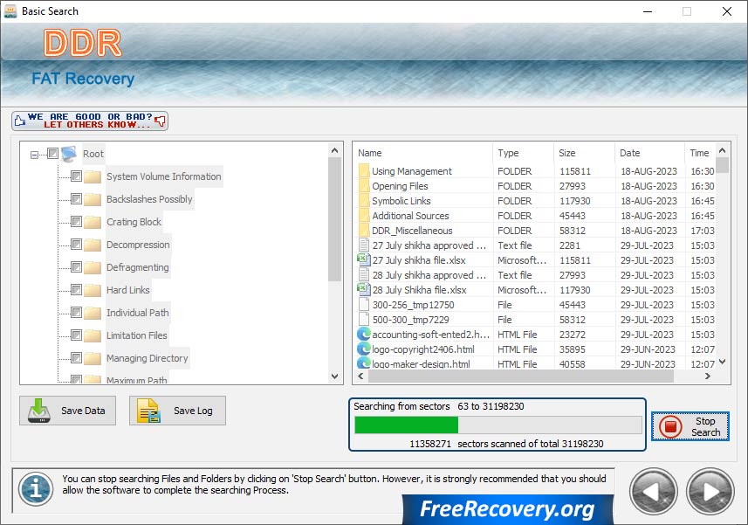The image size is (748, 525).
Task: Toggle the Backslashes Possibly checkbox
Action: pyautogui.click(x=76, y=198)
